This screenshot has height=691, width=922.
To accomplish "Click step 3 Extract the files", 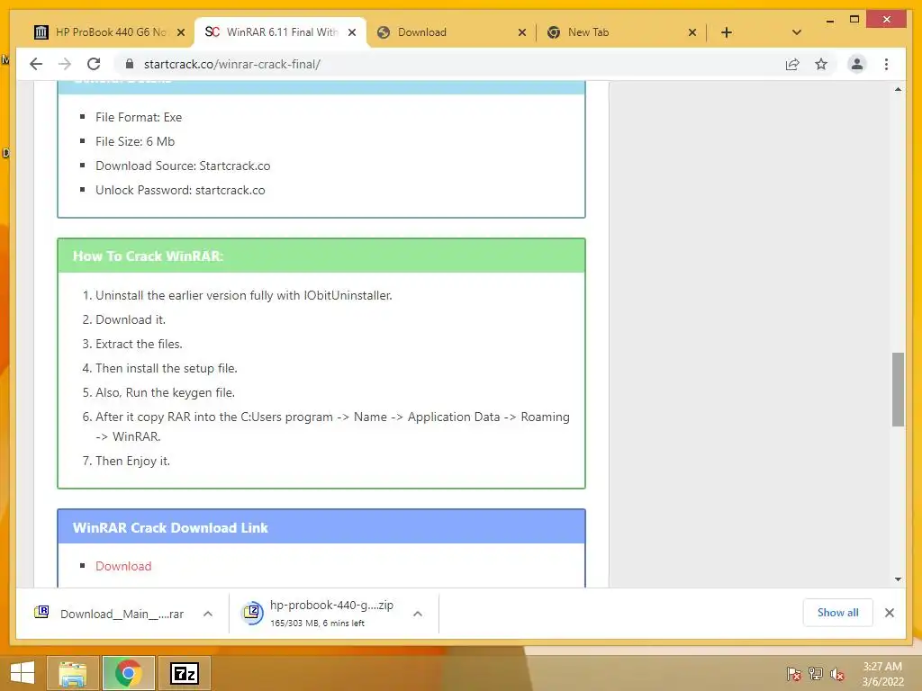I will (139, 345).
